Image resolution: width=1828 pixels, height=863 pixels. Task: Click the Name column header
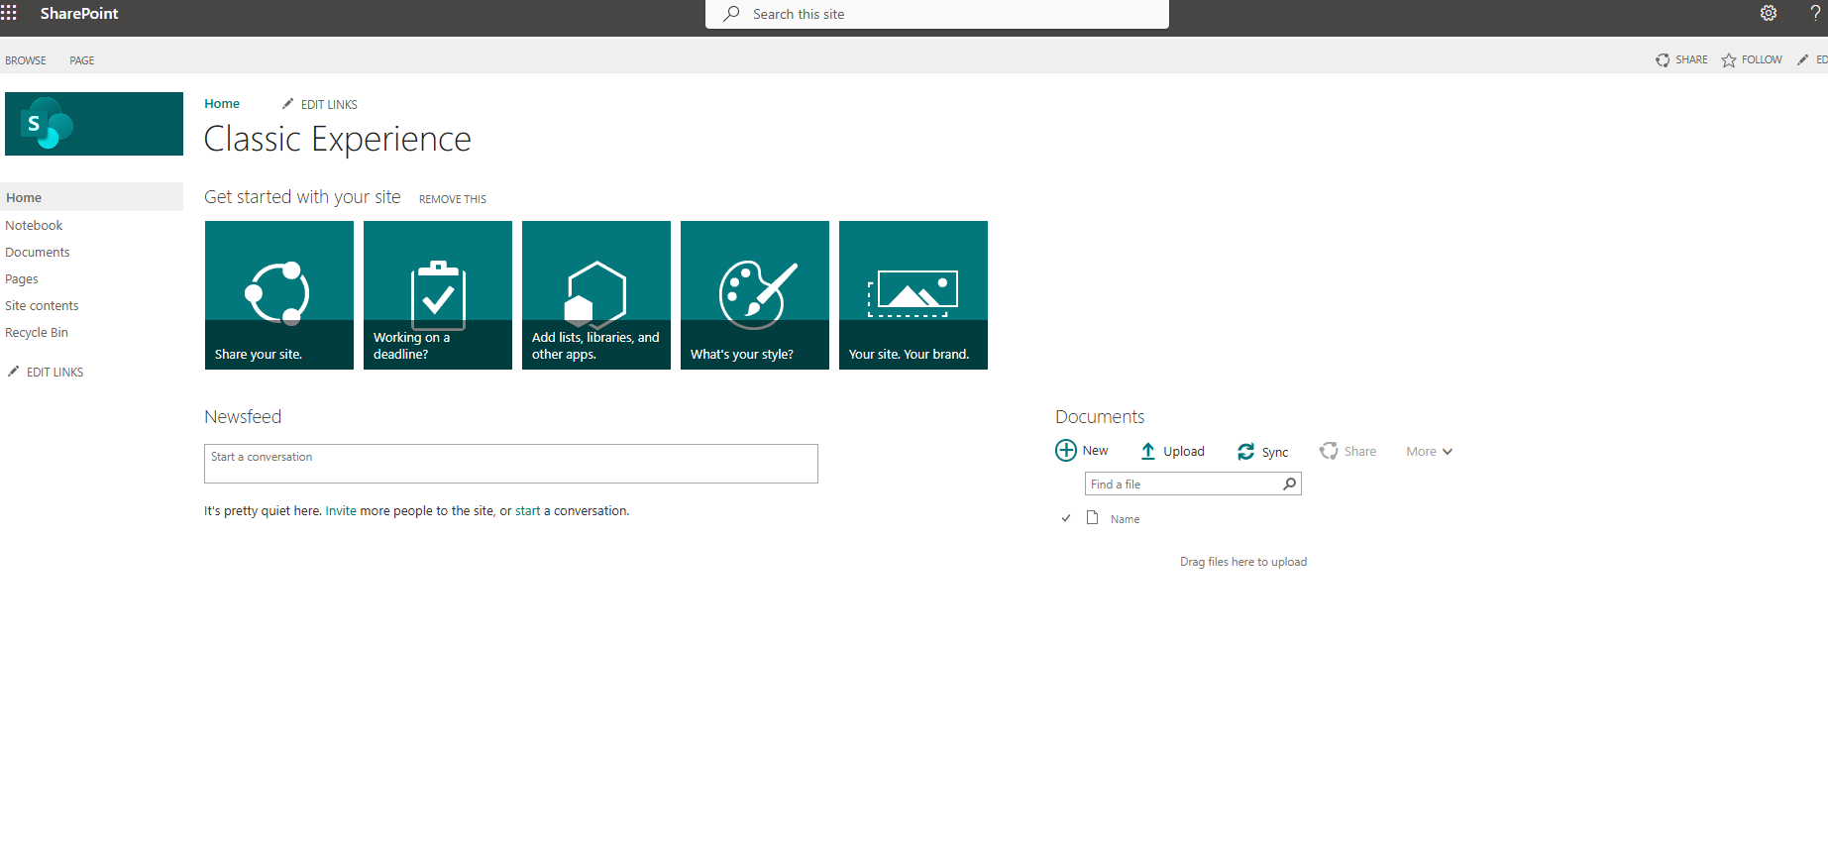[1125, 519]
